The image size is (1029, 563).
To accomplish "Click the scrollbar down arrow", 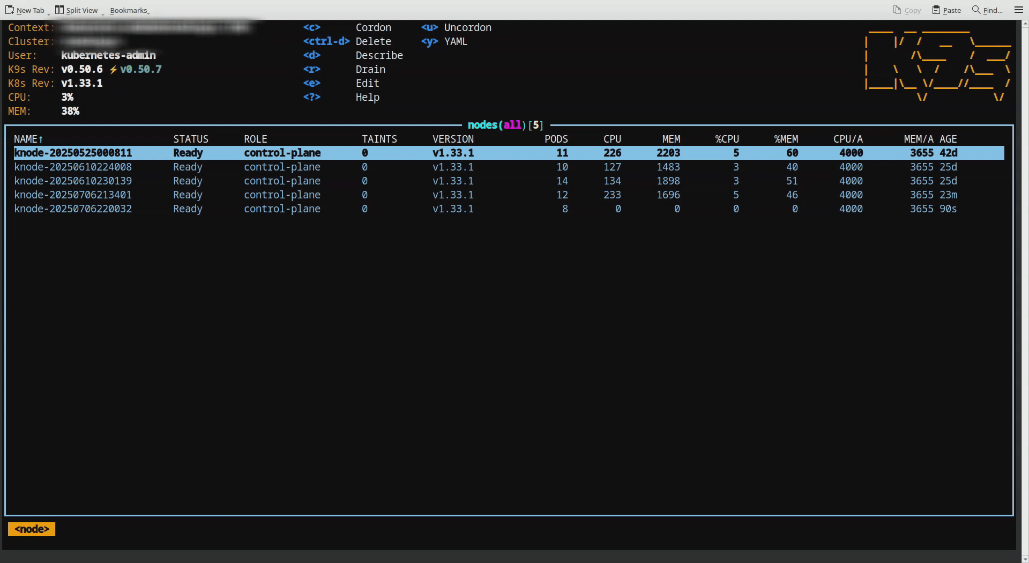I will point(1025,558).
